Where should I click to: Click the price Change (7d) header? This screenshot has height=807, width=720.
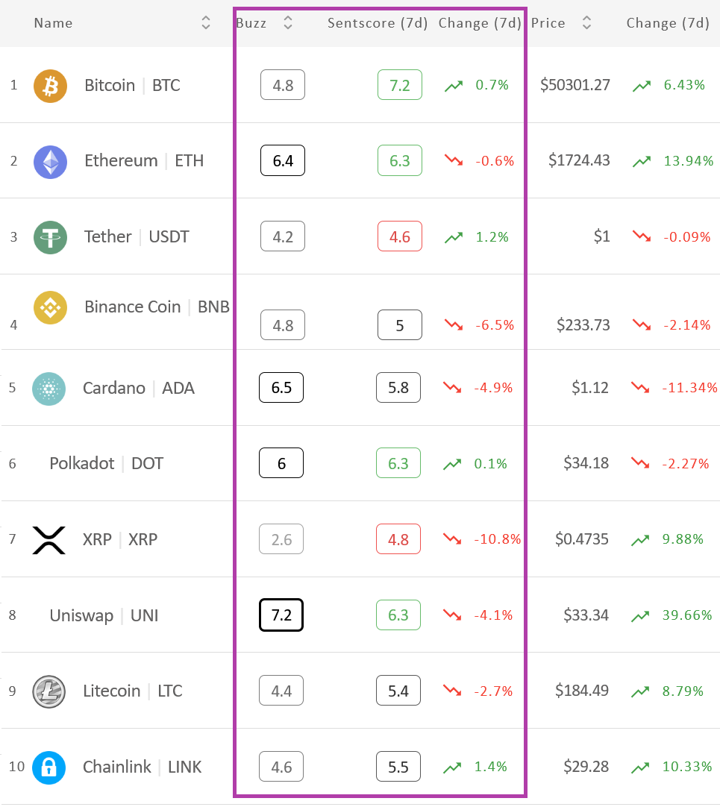pos(668,23)
